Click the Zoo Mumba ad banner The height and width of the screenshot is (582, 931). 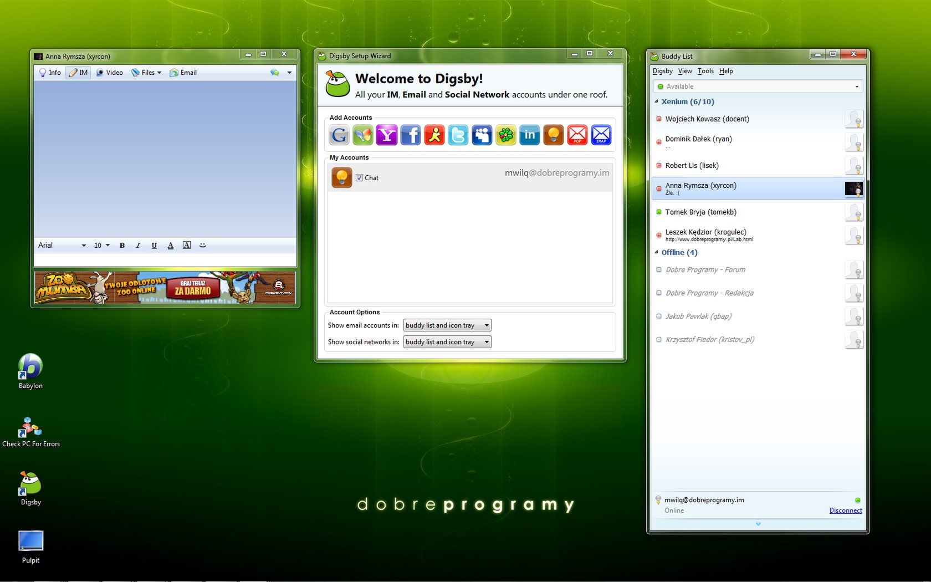point(165,288)
